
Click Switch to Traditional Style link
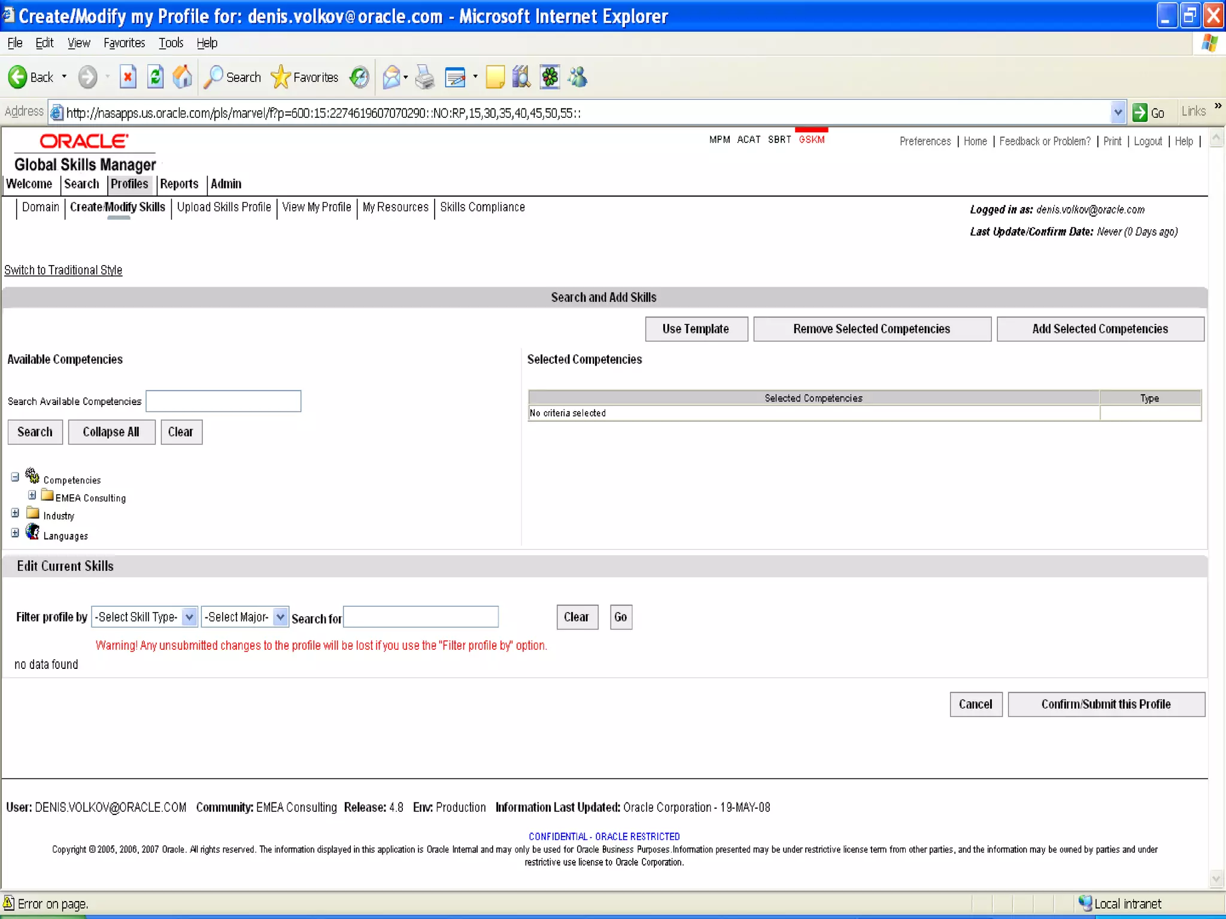tap(63, 270)
